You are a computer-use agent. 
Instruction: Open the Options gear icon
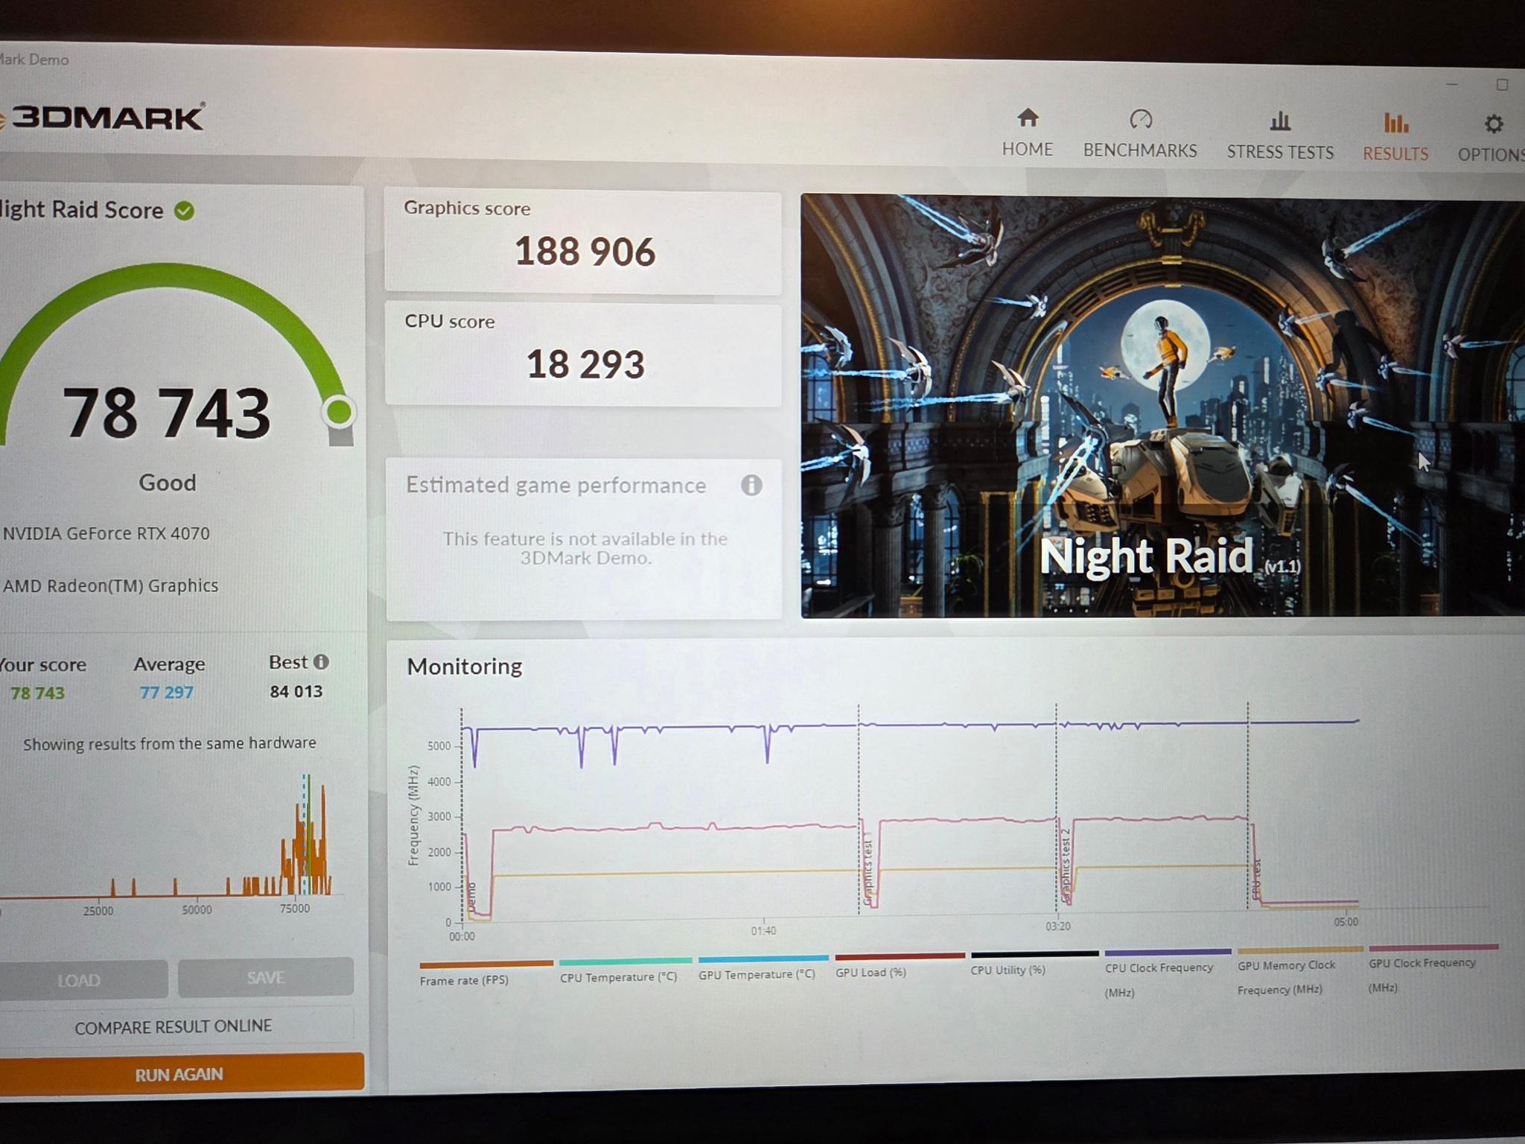click(x=1493, y=124)
